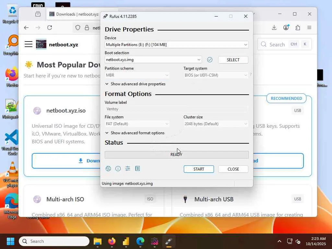Open Rufus application settings sliders icon
The height and width of the screenshot is (249, 332).
[x=128, y=169]
